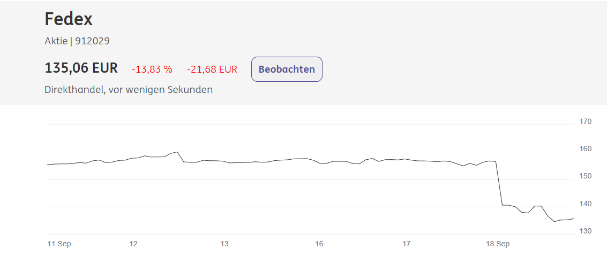The width and height of the screenshot is (607, 257).
Task: Click the 140 price axis label
Action: (585, 204)
